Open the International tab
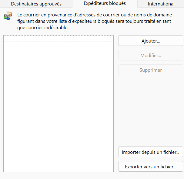Viewport: 184px width, 179px height. (x=161, y=4)
